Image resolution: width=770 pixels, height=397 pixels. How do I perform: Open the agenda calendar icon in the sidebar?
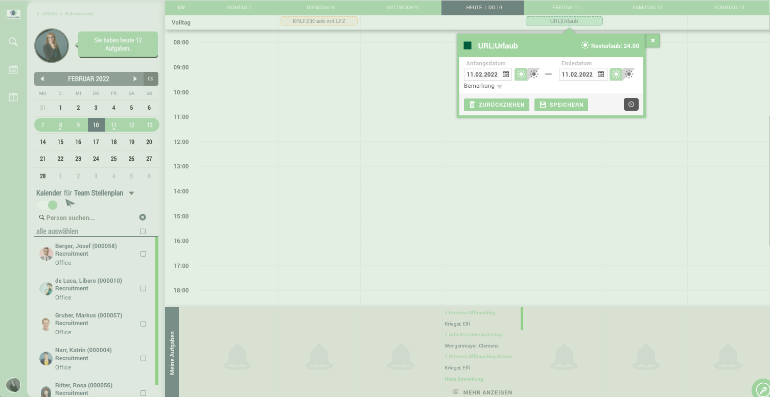[x=13, y=69]
